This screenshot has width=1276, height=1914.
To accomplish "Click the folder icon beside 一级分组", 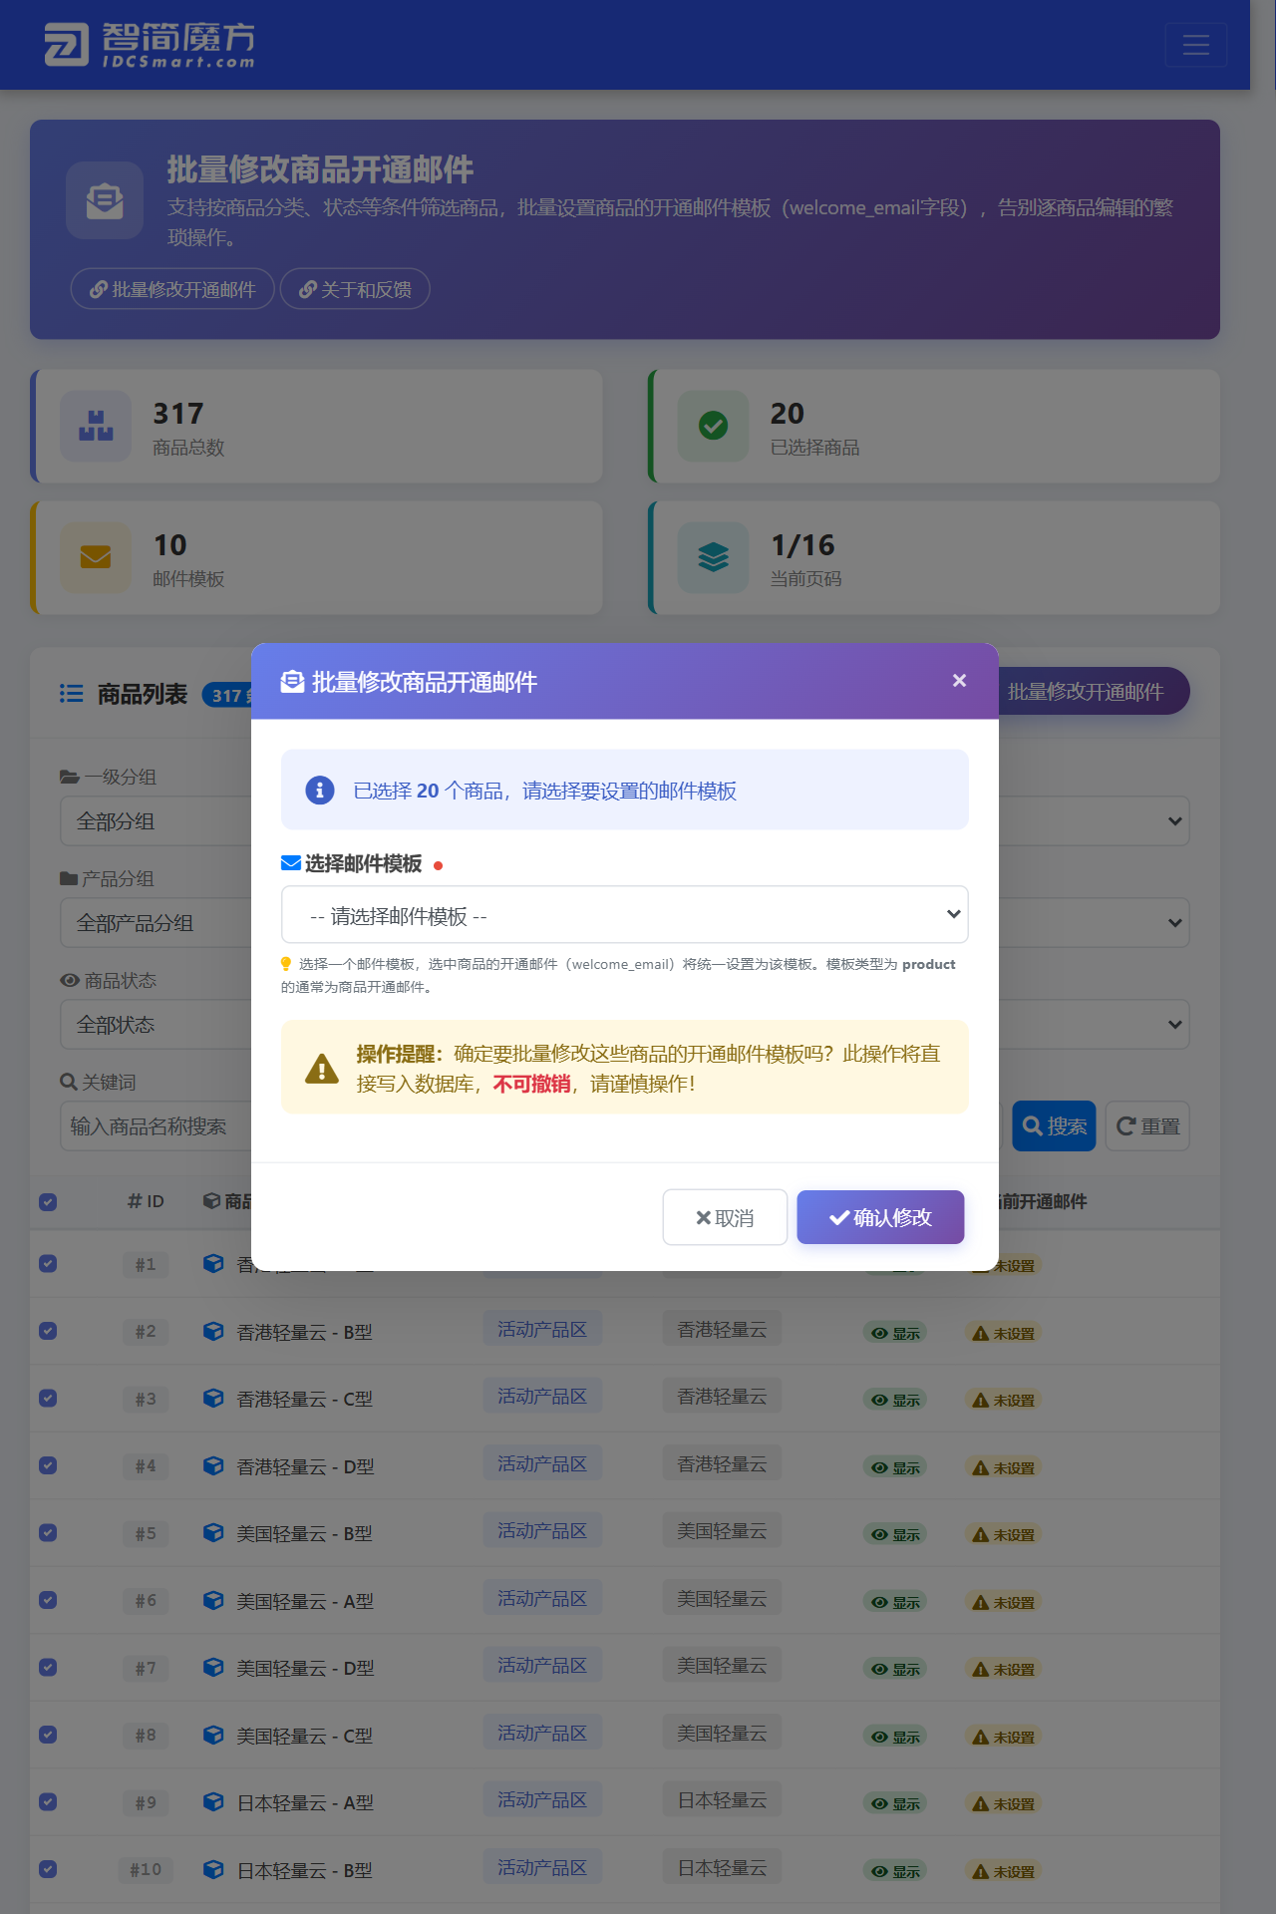I will pyautogui.click(x=69, y=777).
